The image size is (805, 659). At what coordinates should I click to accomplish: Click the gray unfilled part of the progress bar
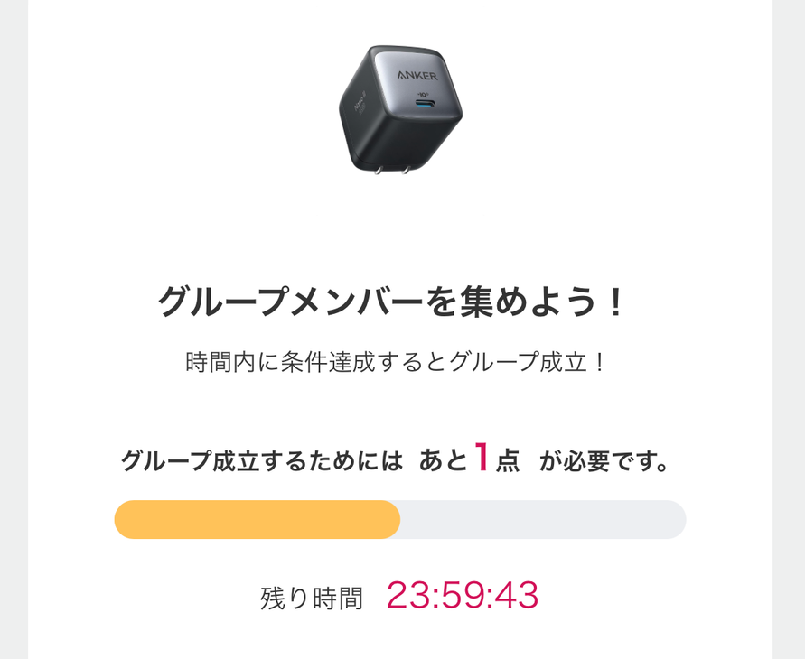coord(542,520)
